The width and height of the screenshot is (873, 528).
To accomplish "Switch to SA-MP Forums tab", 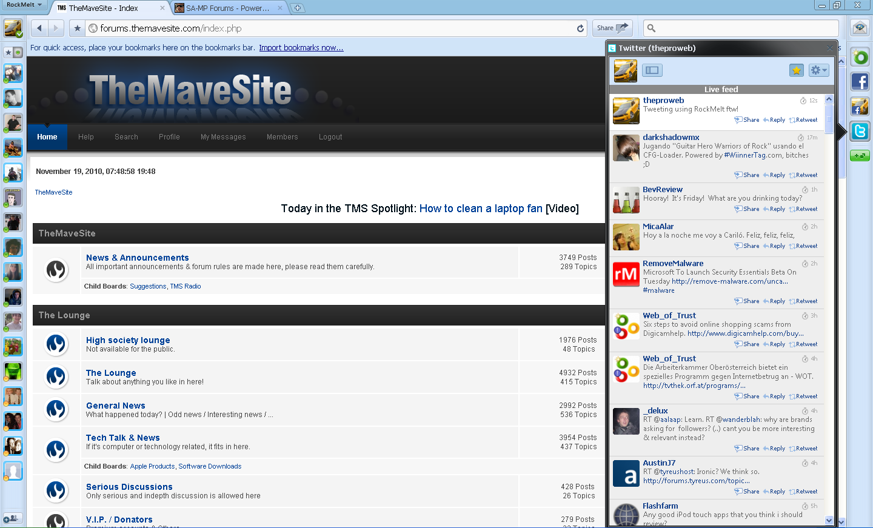I will [229, 8].
